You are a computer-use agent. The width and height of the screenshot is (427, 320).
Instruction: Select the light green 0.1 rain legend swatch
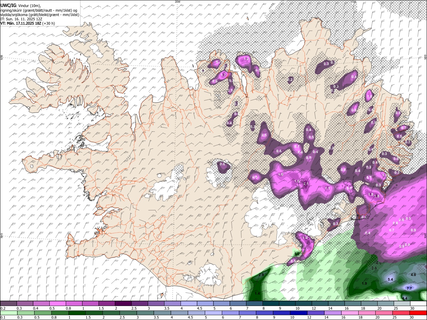click(8, 313)
